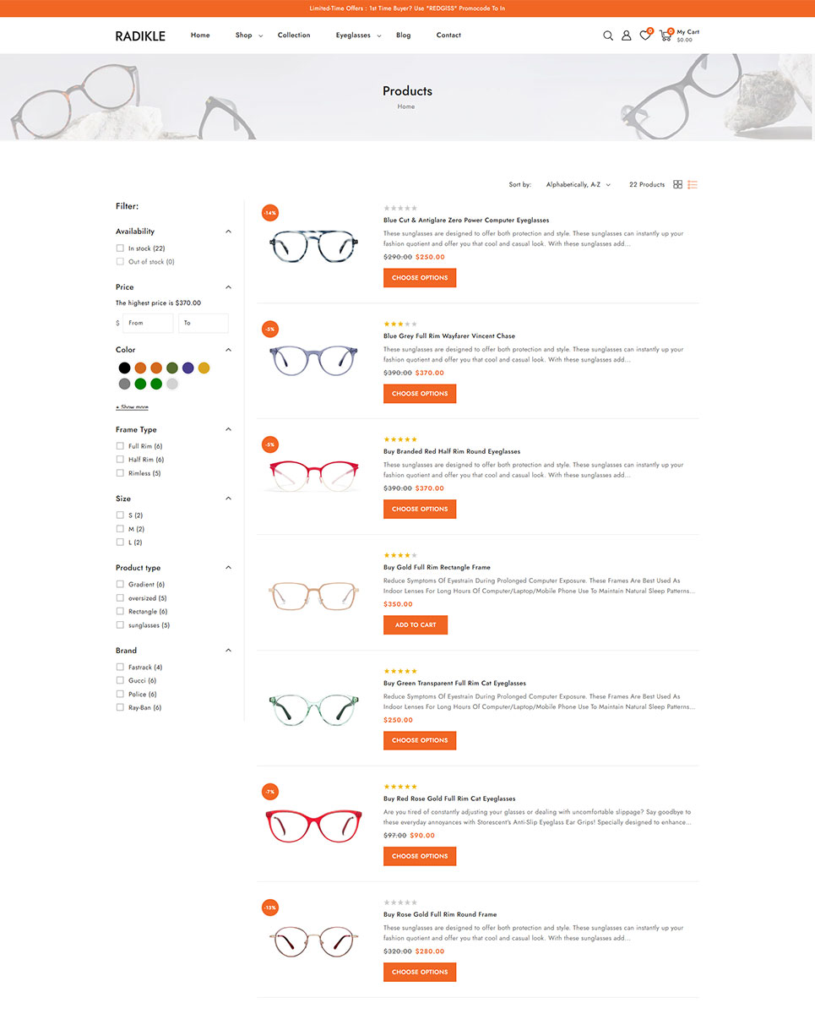Click the price From input field

[x=148, y=323]
